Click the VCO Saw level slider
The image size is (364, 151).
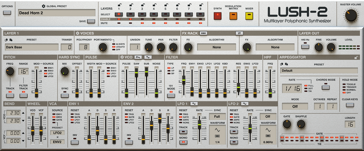136,73
